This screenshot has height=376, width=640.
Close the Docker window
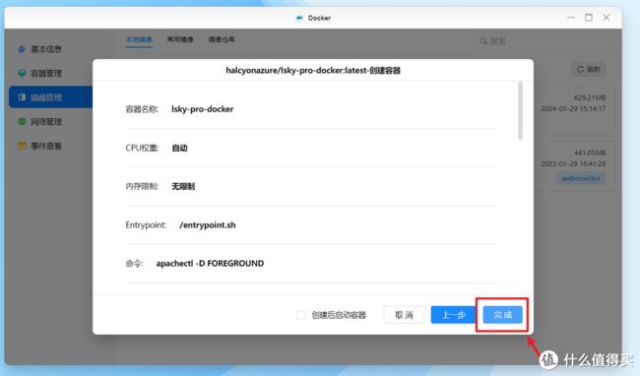point(607,18)
